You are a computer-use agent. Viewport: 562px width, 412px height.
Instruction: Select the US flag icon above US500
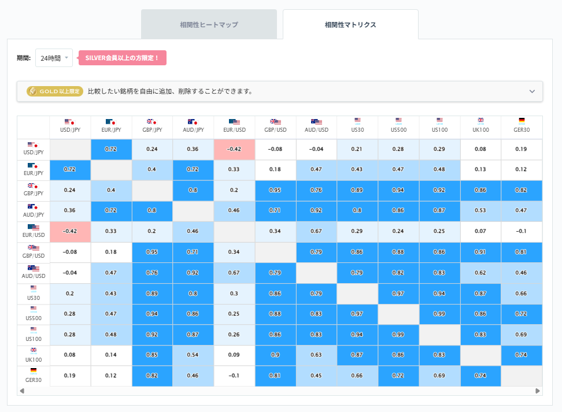398,121
